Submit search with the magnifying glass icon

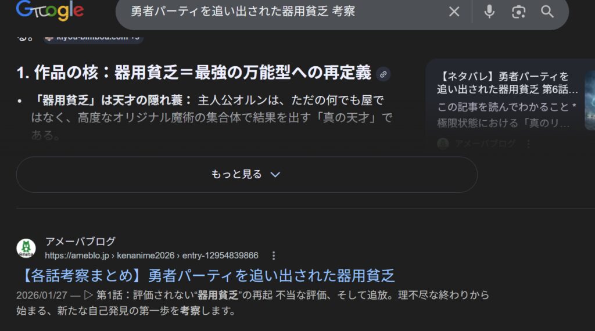point(547,12)
